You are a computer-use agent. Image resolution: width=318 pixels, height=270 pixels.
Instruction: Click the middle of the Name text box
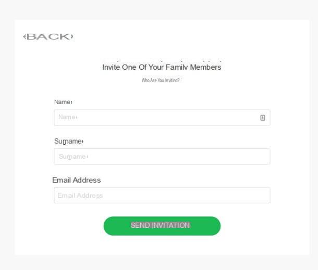tap(162, 118)
